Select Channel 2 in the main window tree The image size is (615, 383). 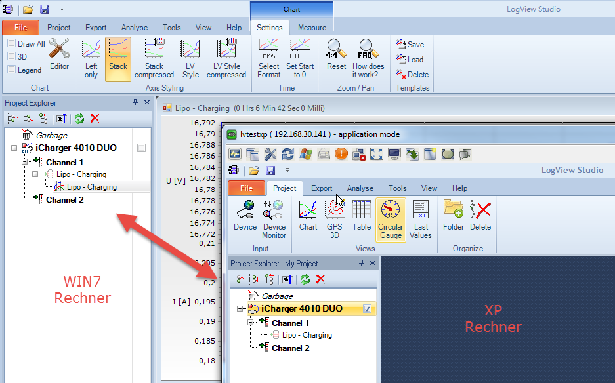65,200
